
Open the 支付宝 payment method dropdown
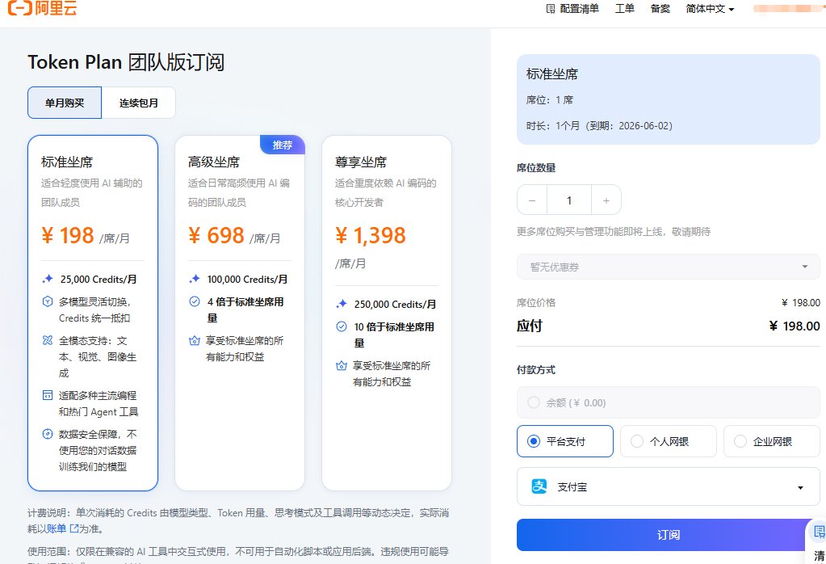pyautogui.click(x=668, y=487)
